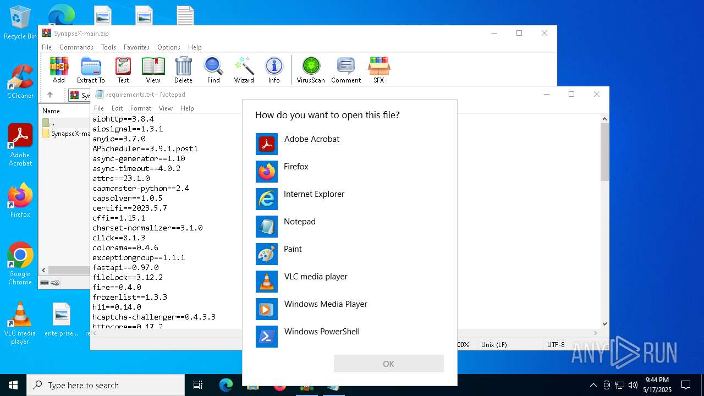This screenshot has height=396, width=704.
Task: Open the Wizard tool in WinRAR
Action: [x=244, y=70]
